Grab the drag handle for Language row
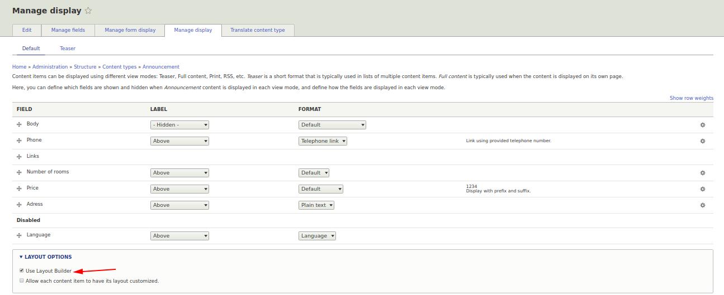Viewport: 724px width, 295px height. (19, 236)
